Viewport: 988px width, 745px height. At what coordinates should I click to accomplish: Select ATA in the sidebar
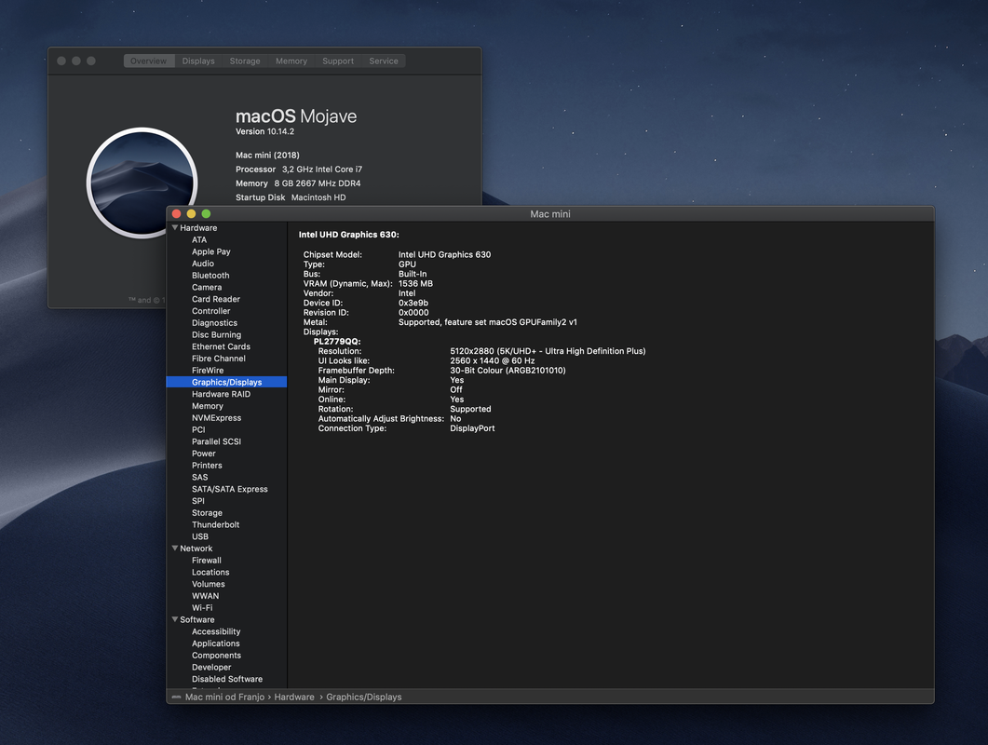(x=199, y=239)
